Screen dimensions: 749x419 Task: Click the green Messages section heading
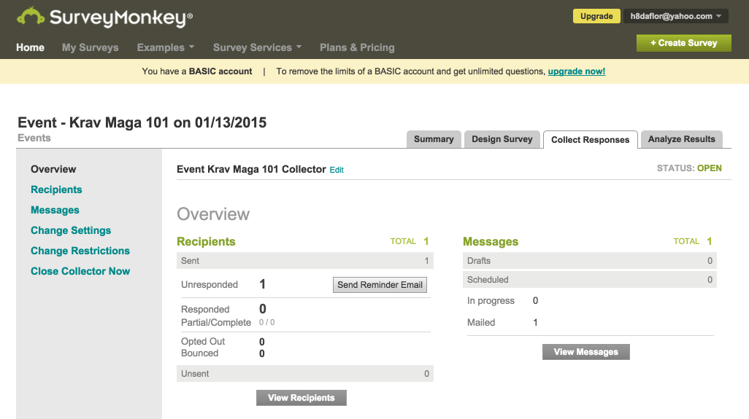491,242
